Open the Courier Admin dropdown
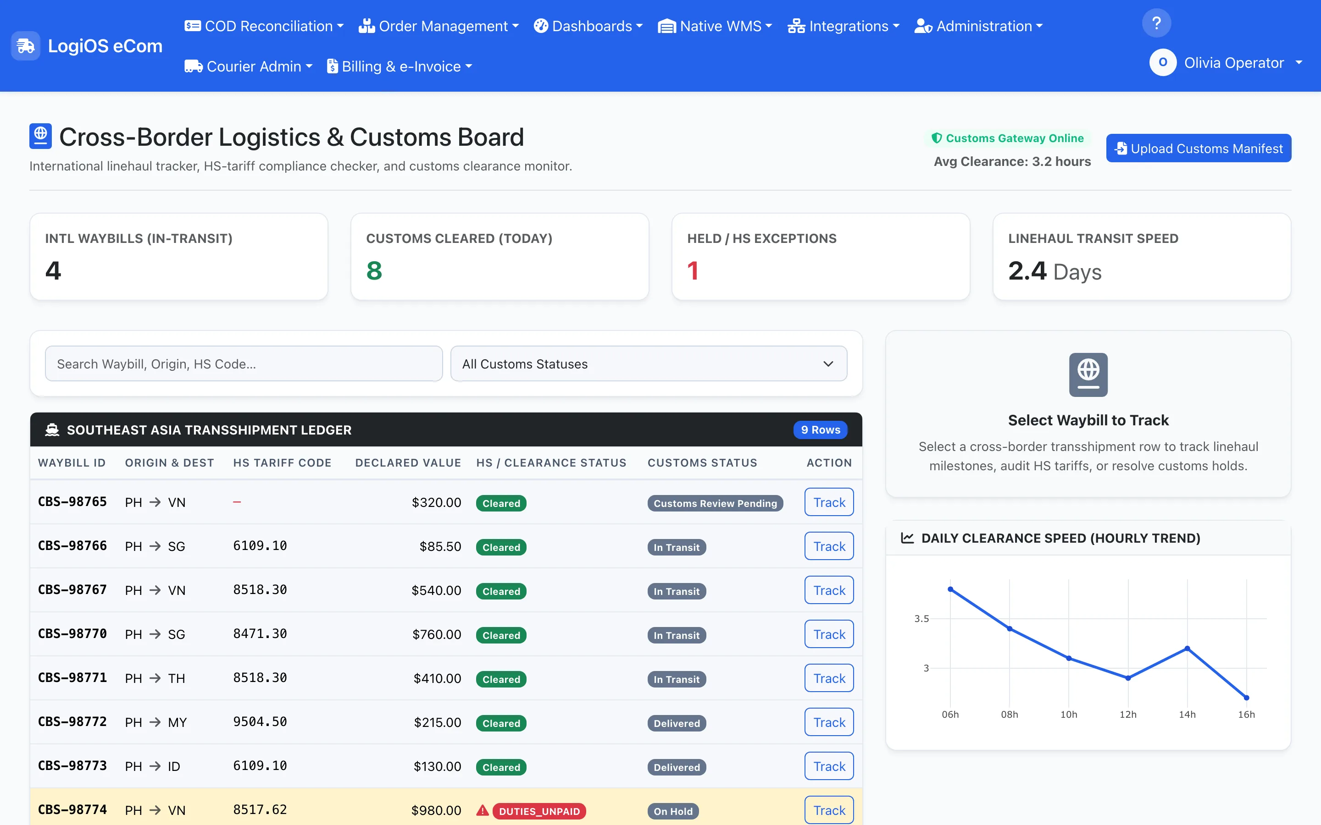The height and width of the screenshot is (825, 1321). click(248, 66)
